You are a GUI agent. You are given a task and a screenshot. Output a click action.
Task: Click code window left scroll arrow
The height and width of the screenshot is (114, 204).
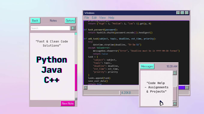click(x=85, y=88)
